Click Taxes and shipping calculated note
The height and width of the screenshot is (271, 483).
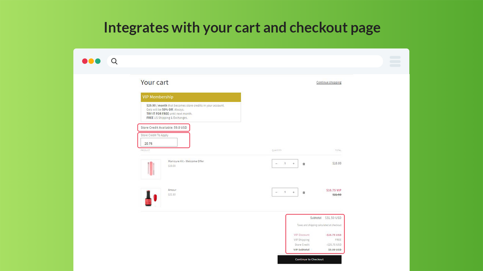click(319, 225)
